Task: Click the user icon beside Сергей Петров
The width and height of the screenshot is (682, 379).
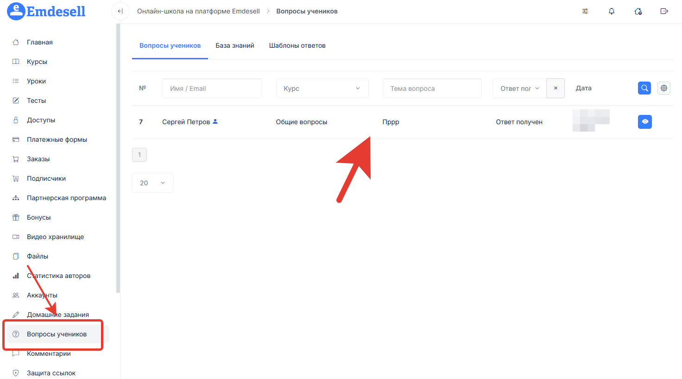Action: (215, 121)
